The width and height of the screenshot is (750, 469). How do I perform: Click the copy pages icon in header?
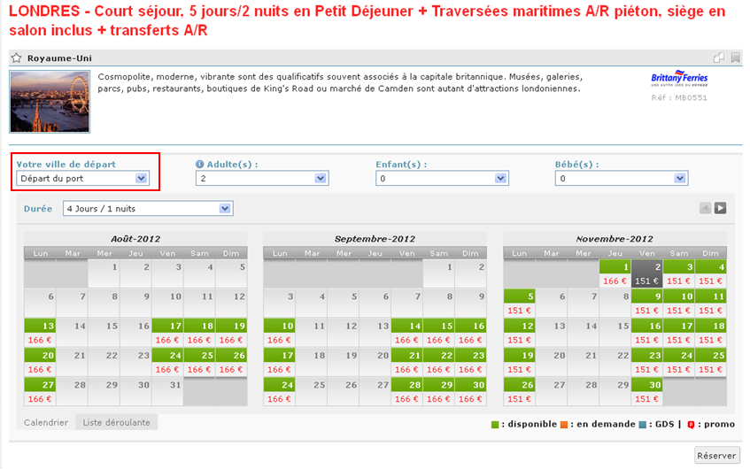[x=719, y=58]
